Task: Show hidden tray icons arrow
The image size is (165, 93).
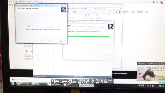Action: point(146,86)
